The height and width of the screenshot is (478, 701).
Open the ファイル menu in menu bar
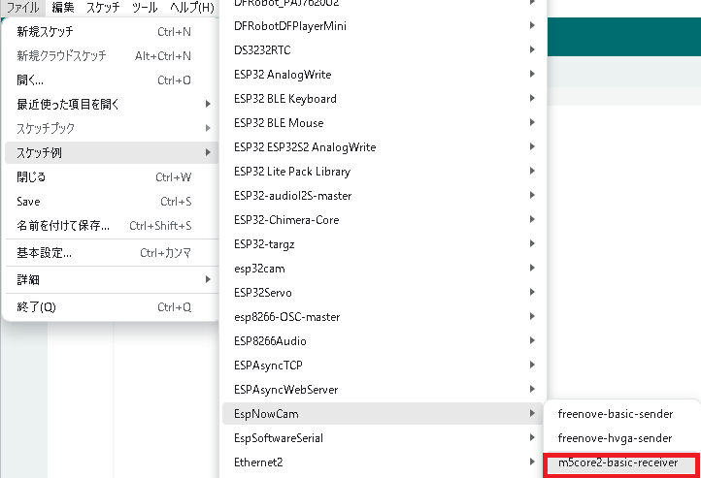click(x=22, y=7)
